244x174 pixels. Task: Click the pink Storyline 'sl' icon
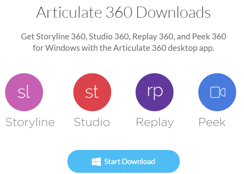pos(24,92)
